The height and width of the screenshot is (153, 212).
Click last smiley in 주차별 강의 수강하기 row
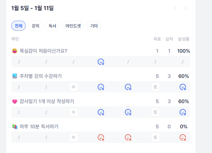183,87
